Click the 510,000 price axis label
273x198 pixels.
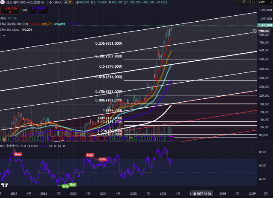[264, 59]
